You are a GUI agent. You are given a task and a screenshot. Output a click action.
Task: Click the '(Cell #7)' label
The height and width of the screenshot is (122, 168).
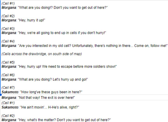8,88
